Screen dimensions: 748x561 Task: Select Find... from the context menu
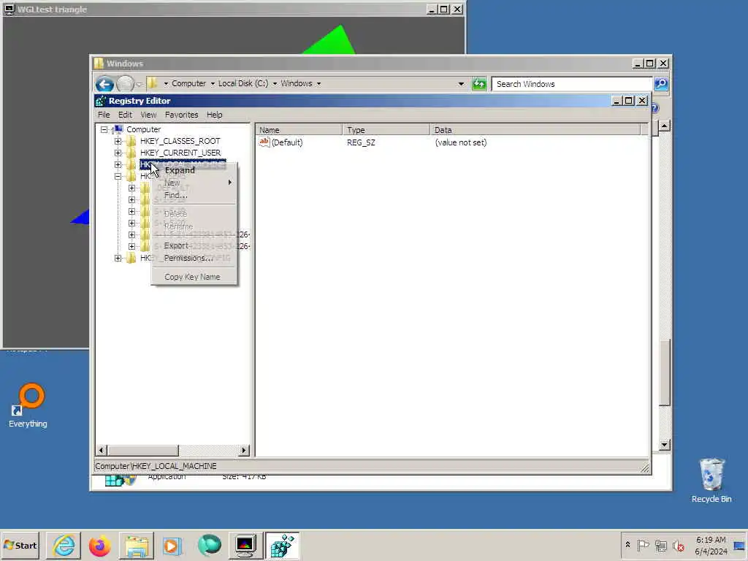click(194, 195)
